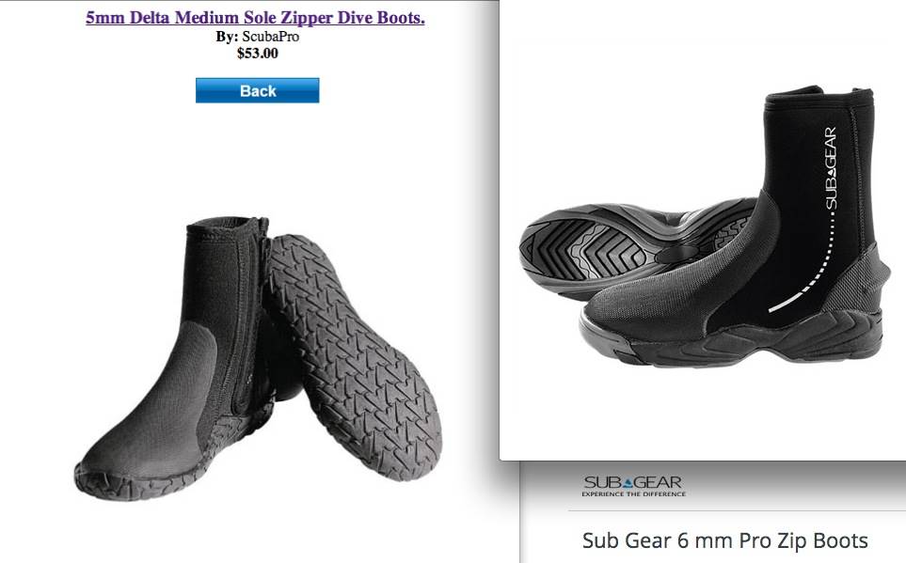Click the upright ScubaPro boot with zipper
This screenshot has height=563, width=906.
[x=179, y=358]
